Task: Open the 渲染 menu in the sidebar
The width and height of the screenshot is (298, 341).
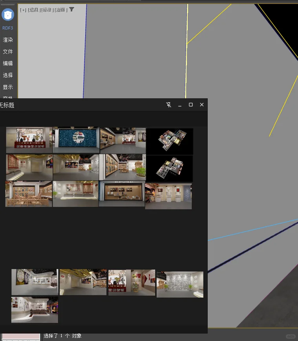Action: click(x=8, y=40)
